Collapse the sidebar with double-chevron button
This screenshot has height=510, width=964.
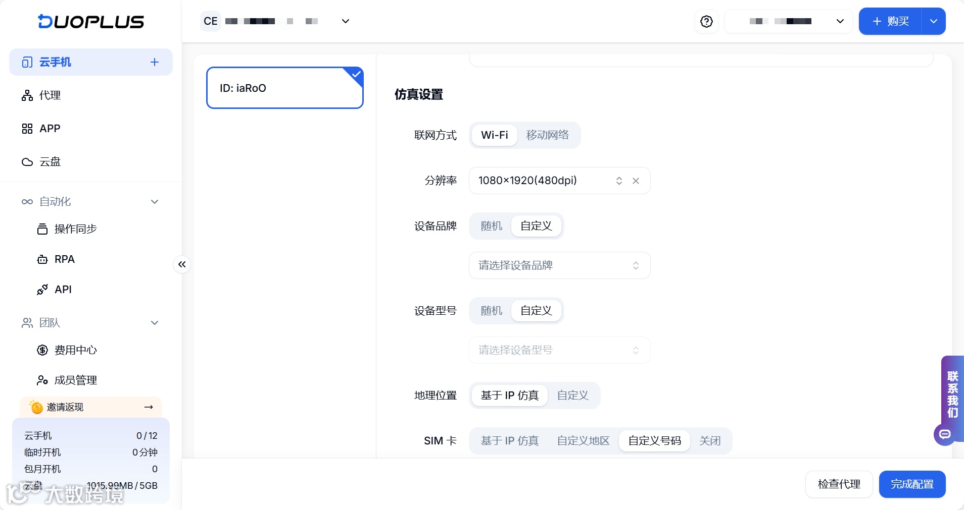(182, 264)
